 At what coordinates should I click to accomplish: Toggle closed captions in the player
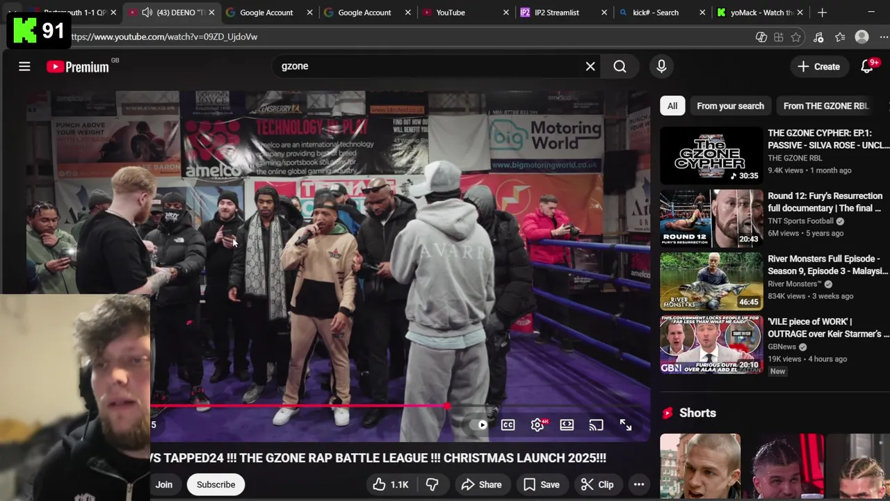(508, 424)
